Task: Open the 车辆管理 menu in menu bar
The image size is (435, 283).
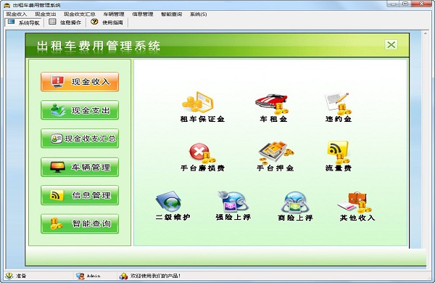Action: pyautogui.click(x=114, y=15)
